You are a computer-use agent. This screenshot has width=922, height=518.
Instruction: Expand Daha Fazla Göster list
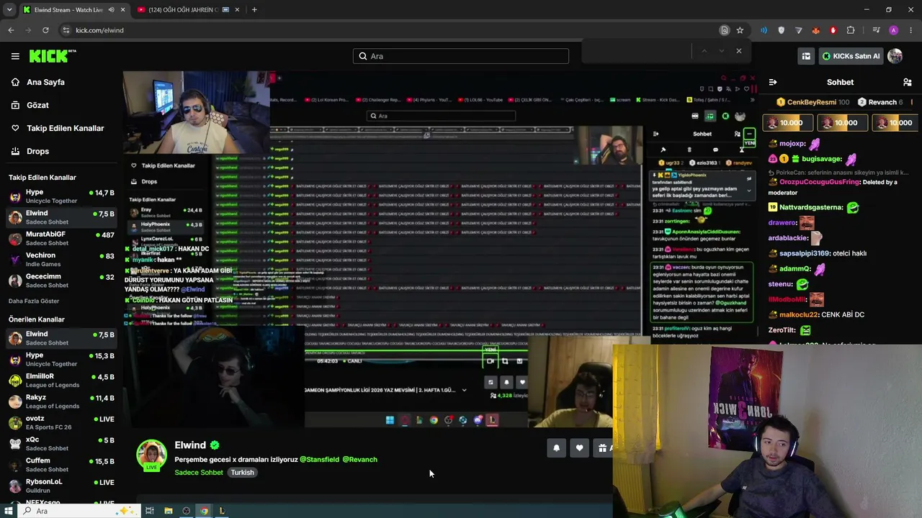(x=34, y=301)
